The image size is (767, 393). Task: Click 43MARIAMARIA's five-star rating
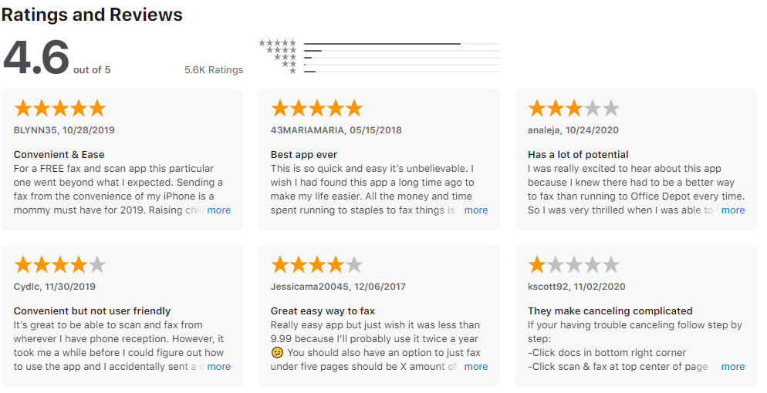[x=316, y=109]
